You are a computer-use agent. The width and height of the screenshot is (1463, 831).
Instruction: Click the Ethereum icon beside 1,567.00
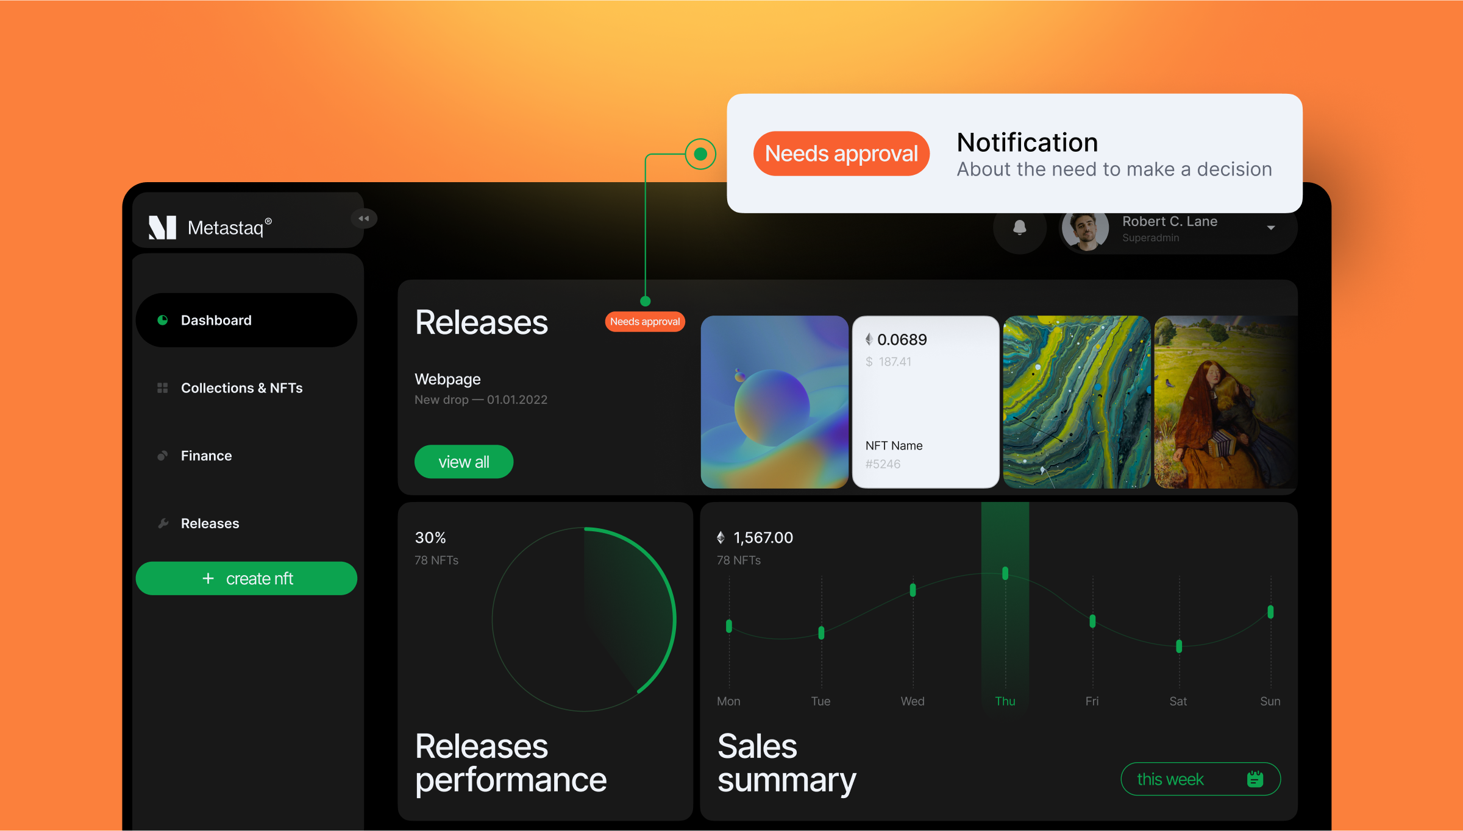721,537
